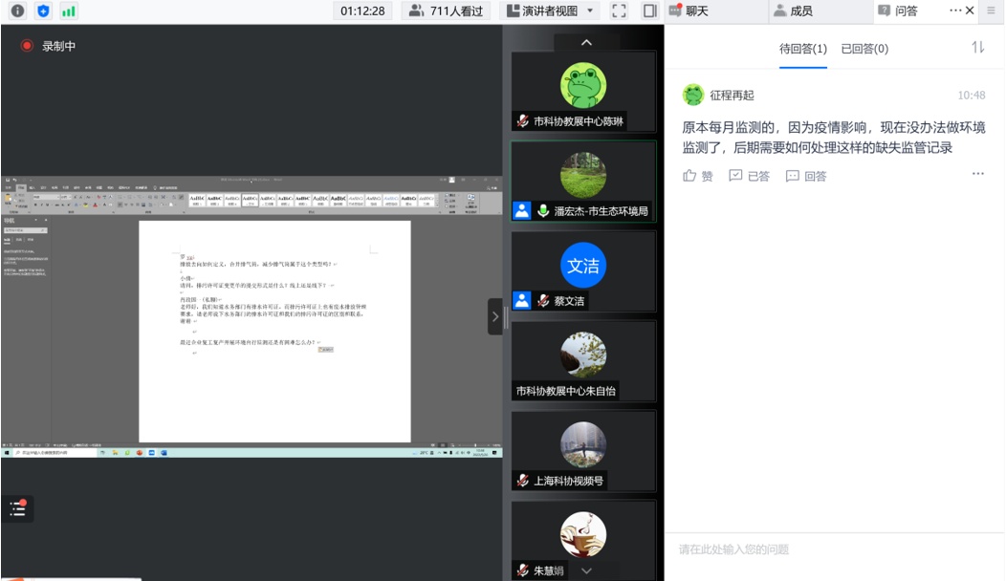This screenshot has width=1006, height=581.
Task: Click the blue security shield icon
Action: [43, 11]
